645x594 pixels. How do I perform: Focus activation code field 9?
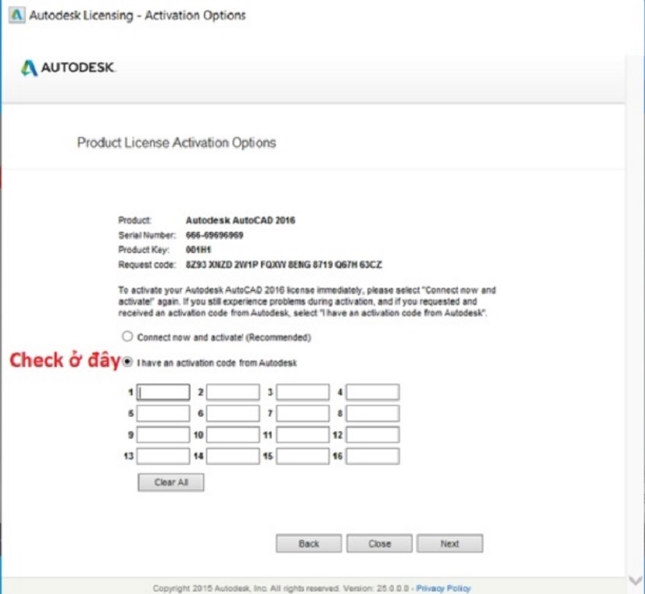164,435
